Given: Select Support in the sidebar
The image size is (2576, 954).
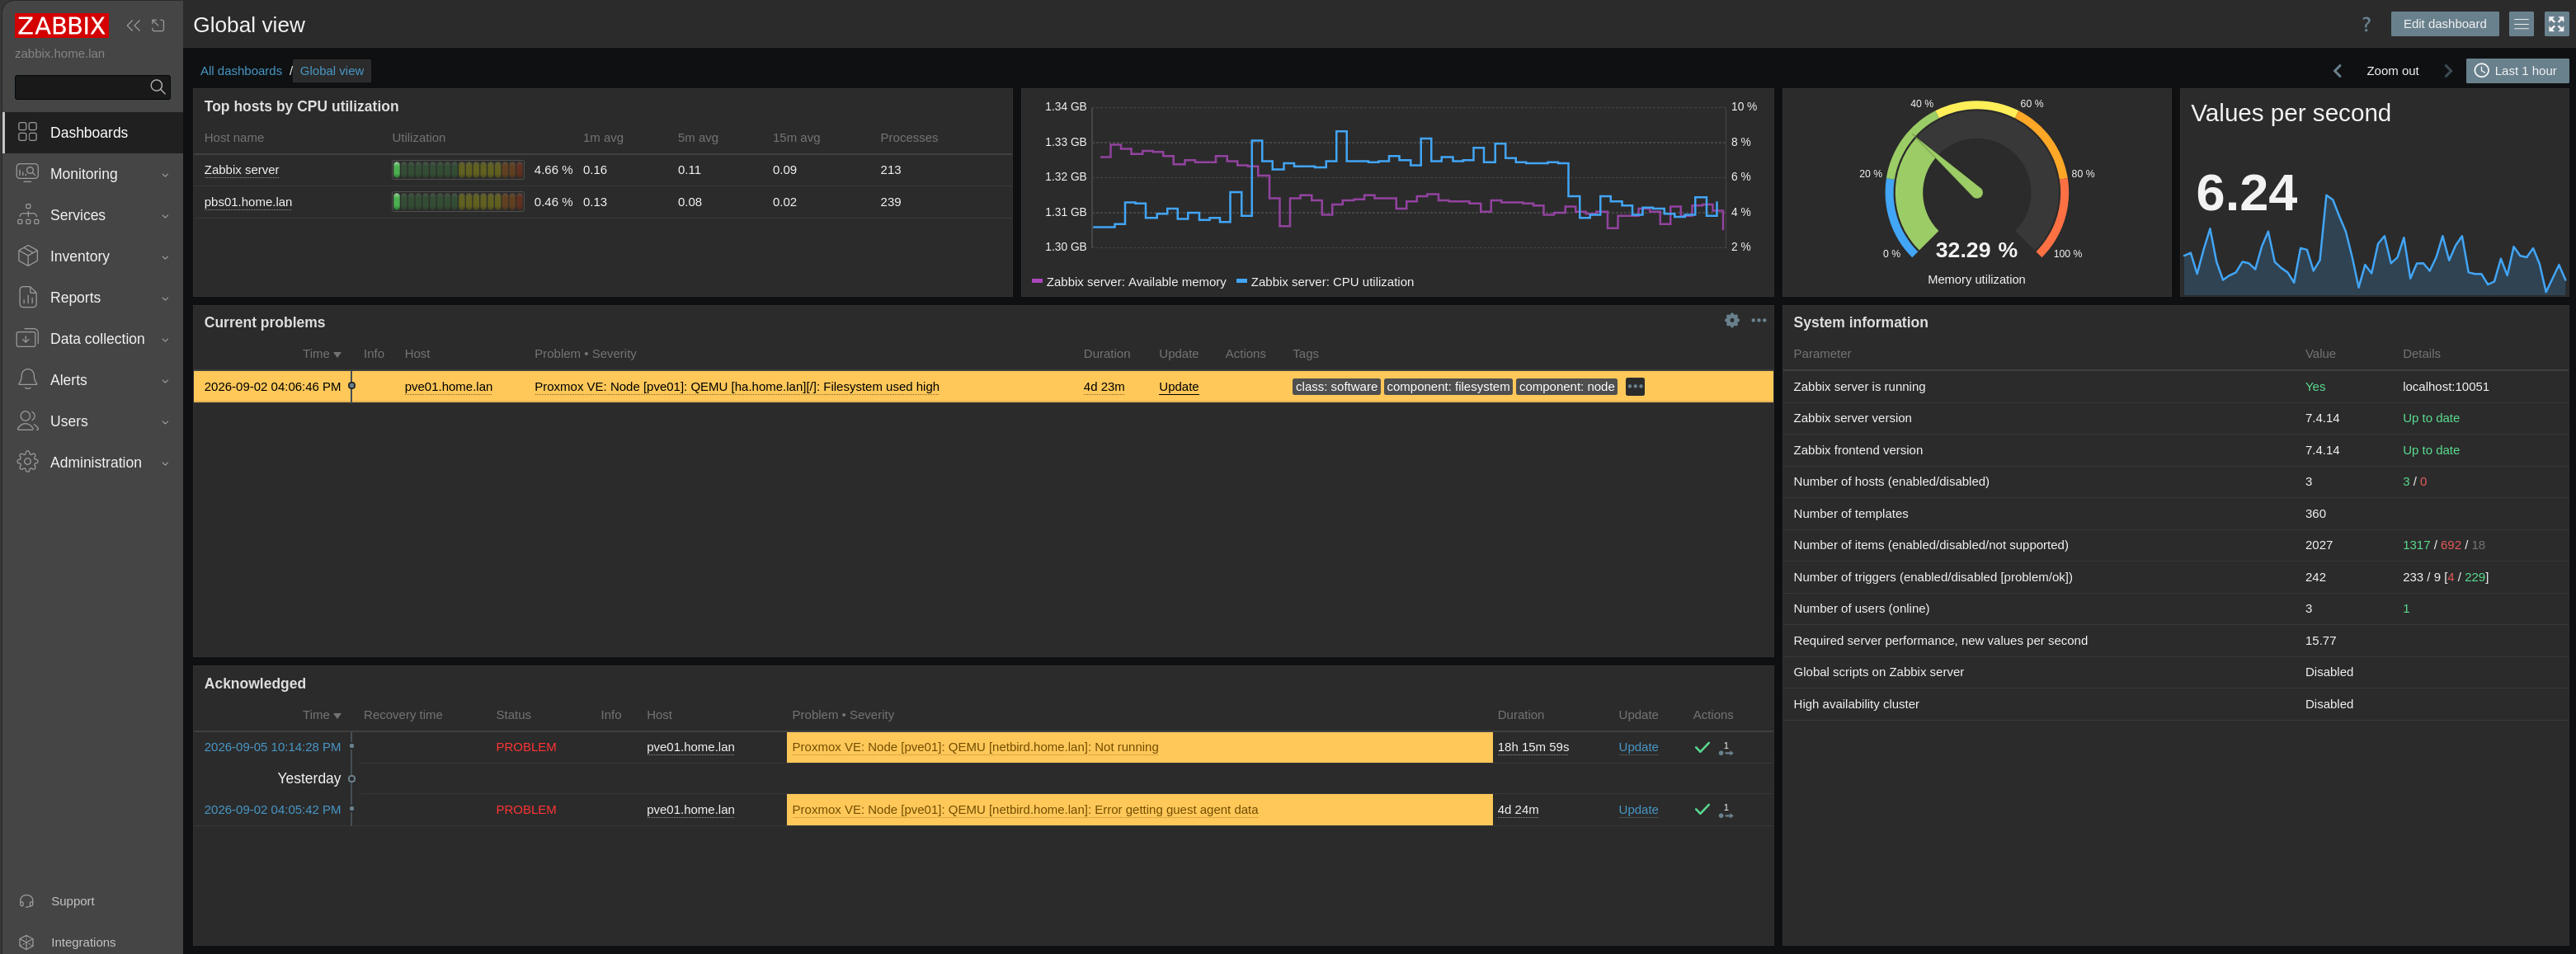Looking at the screenshot, I should click(x=72, y=901).
